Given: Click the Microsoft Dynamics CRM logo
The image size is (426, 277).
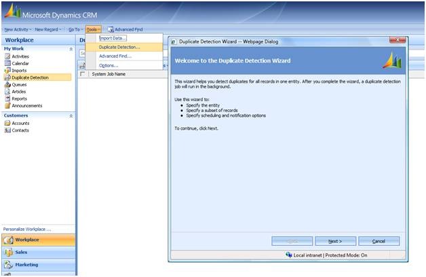Looking at the screenshot, I should pos(13,12).
